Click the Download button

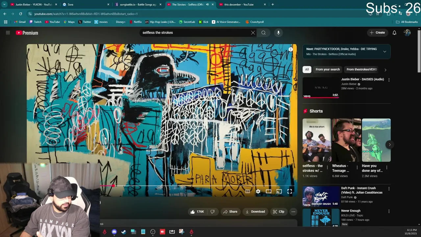255,212
